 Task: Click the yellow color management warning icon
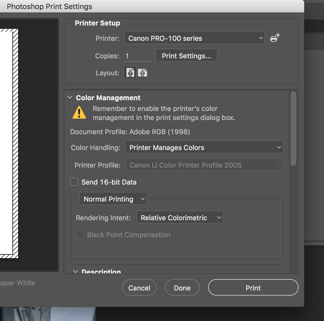(79, 113)
